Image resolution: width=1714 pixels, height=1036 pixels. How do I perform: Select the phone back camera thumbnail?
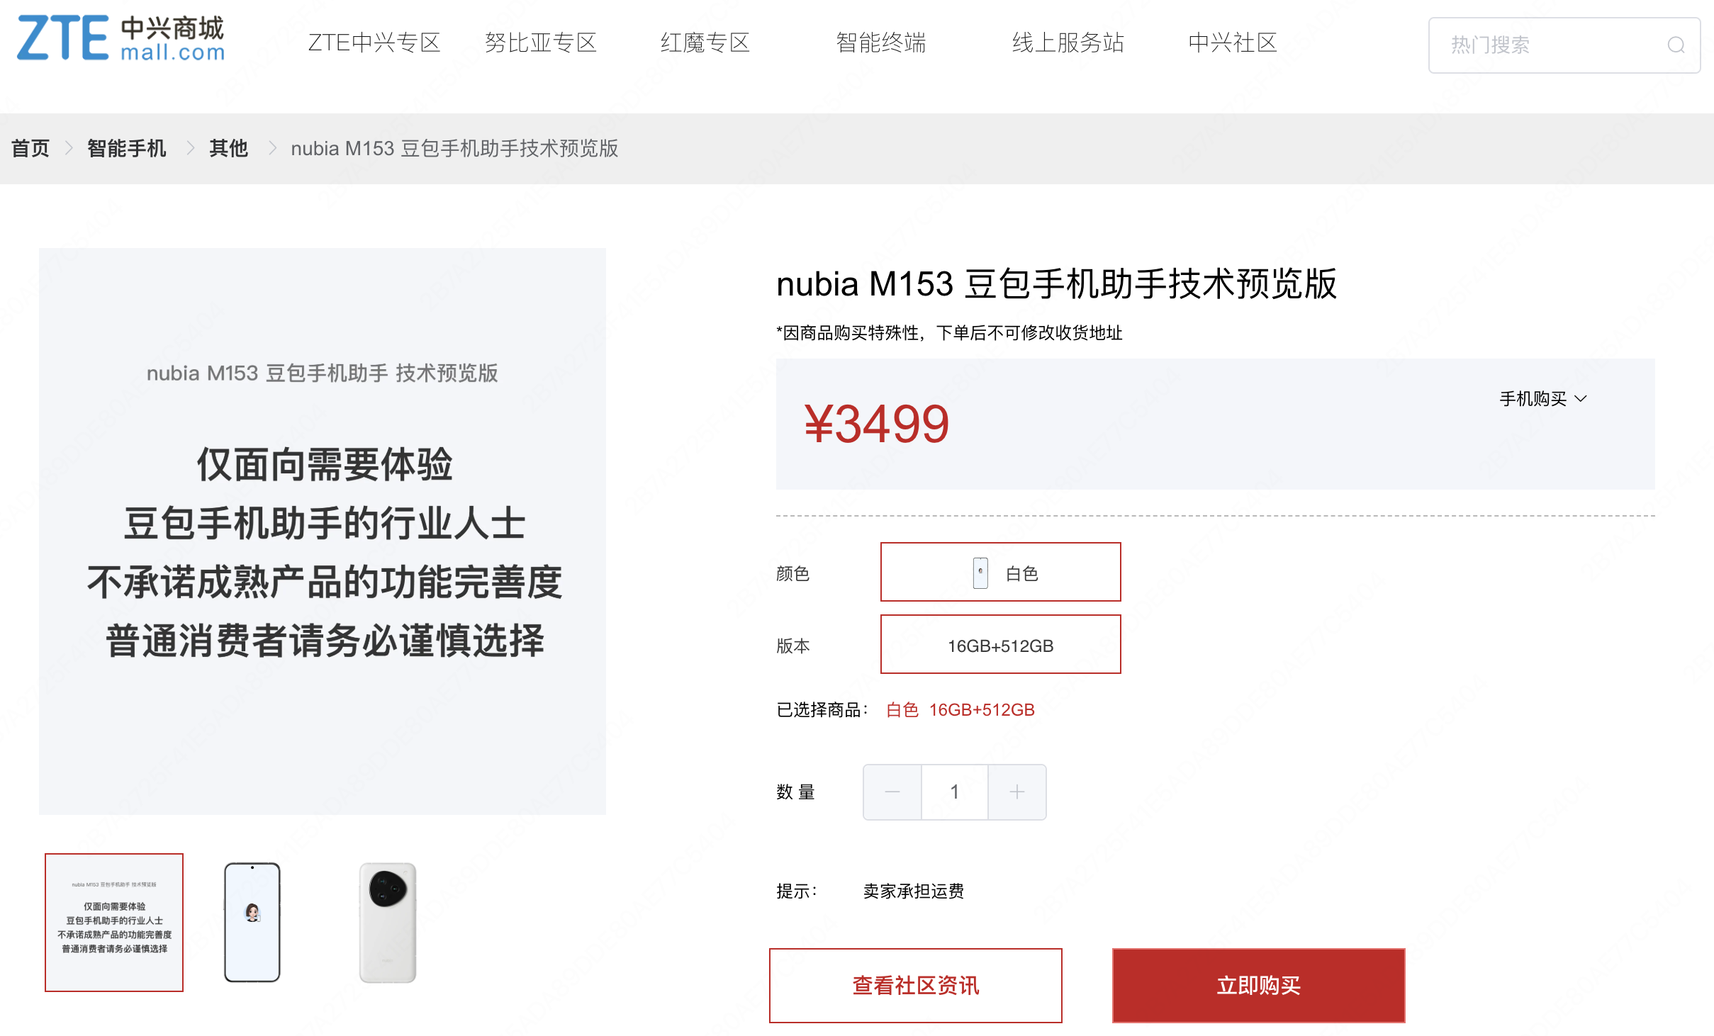388,922
